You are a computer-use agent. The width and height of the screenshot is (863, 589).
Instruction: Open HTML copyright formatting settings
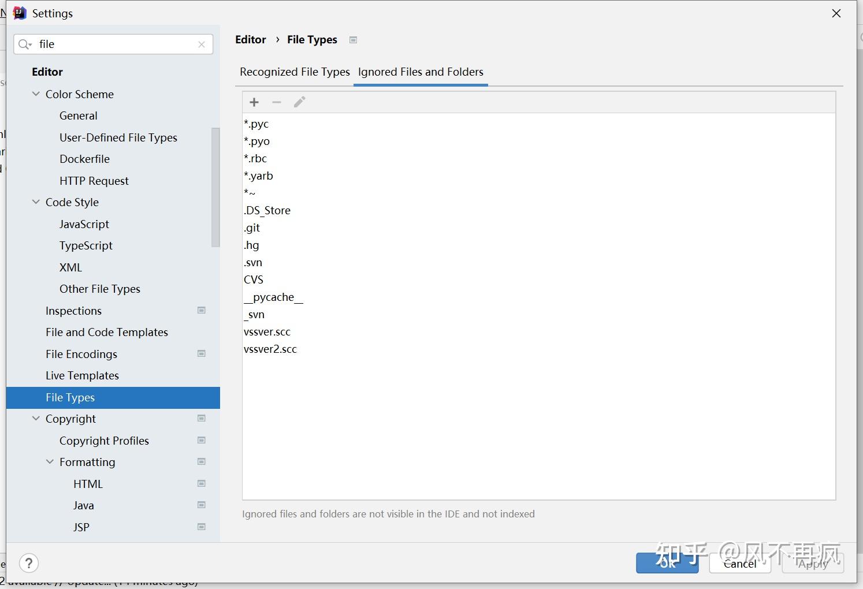tap(88, 484)
